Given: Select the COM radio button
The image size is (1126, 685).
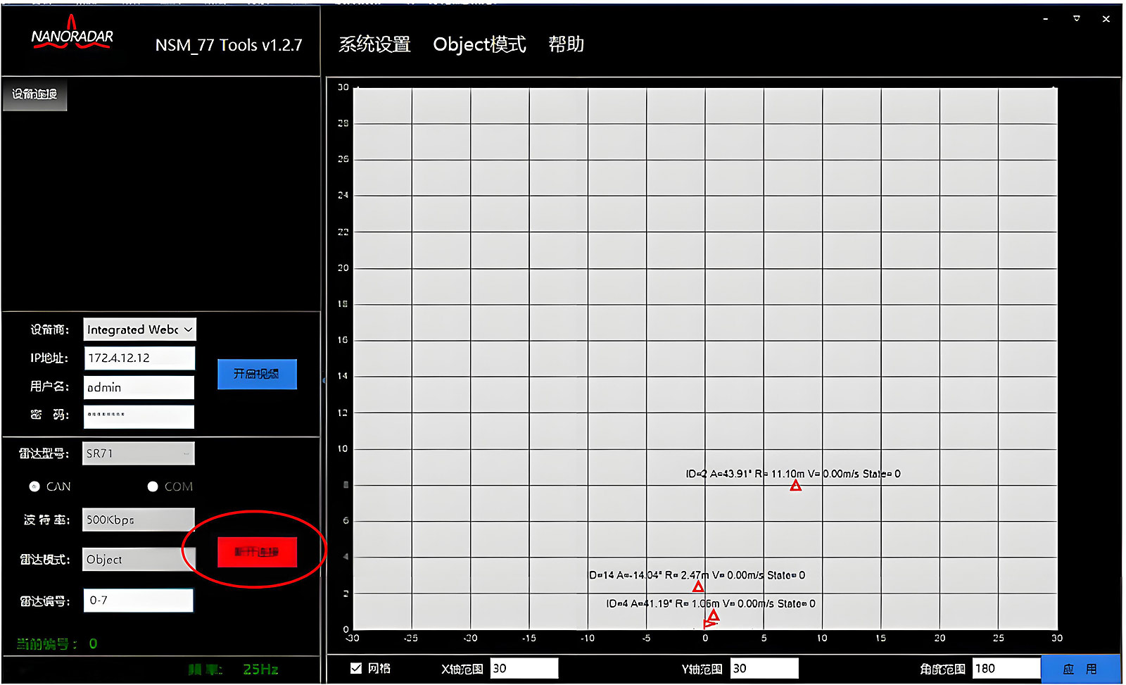Looking at the screenshot, I should [153, 486].
